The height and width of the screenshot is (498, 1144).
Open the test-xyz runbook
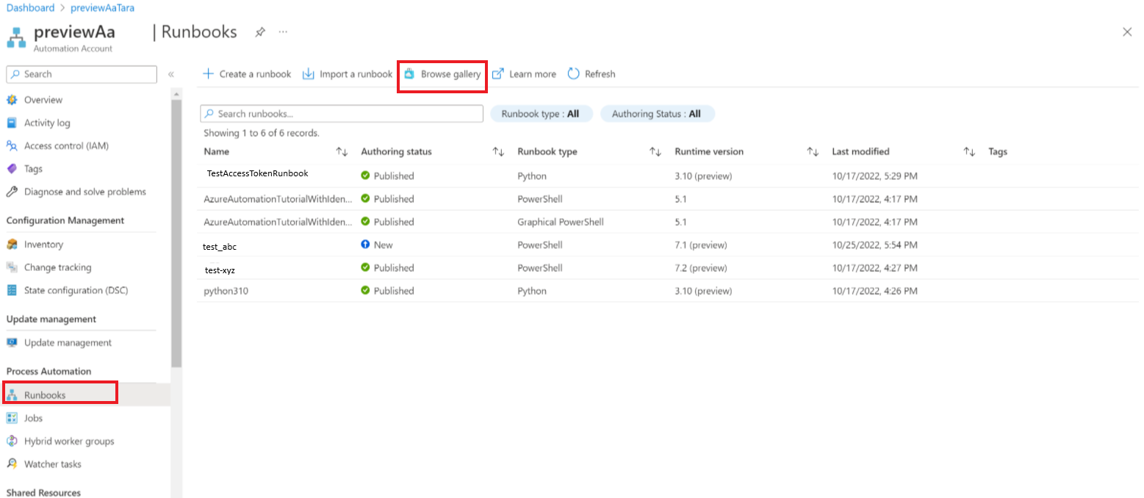pyautogui.click(x=220, y=270)
